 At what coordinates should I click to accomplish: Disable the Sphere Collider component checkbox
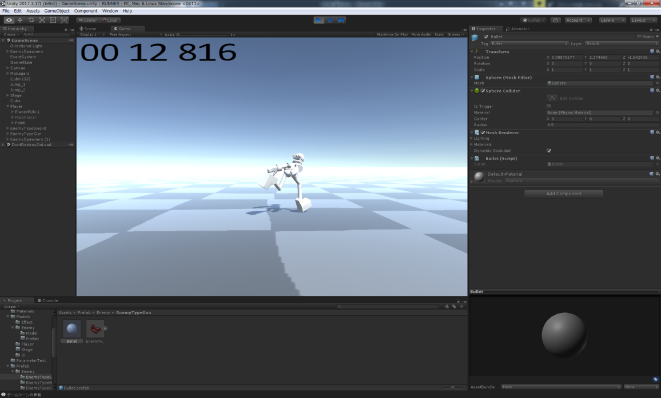(483, 91)
